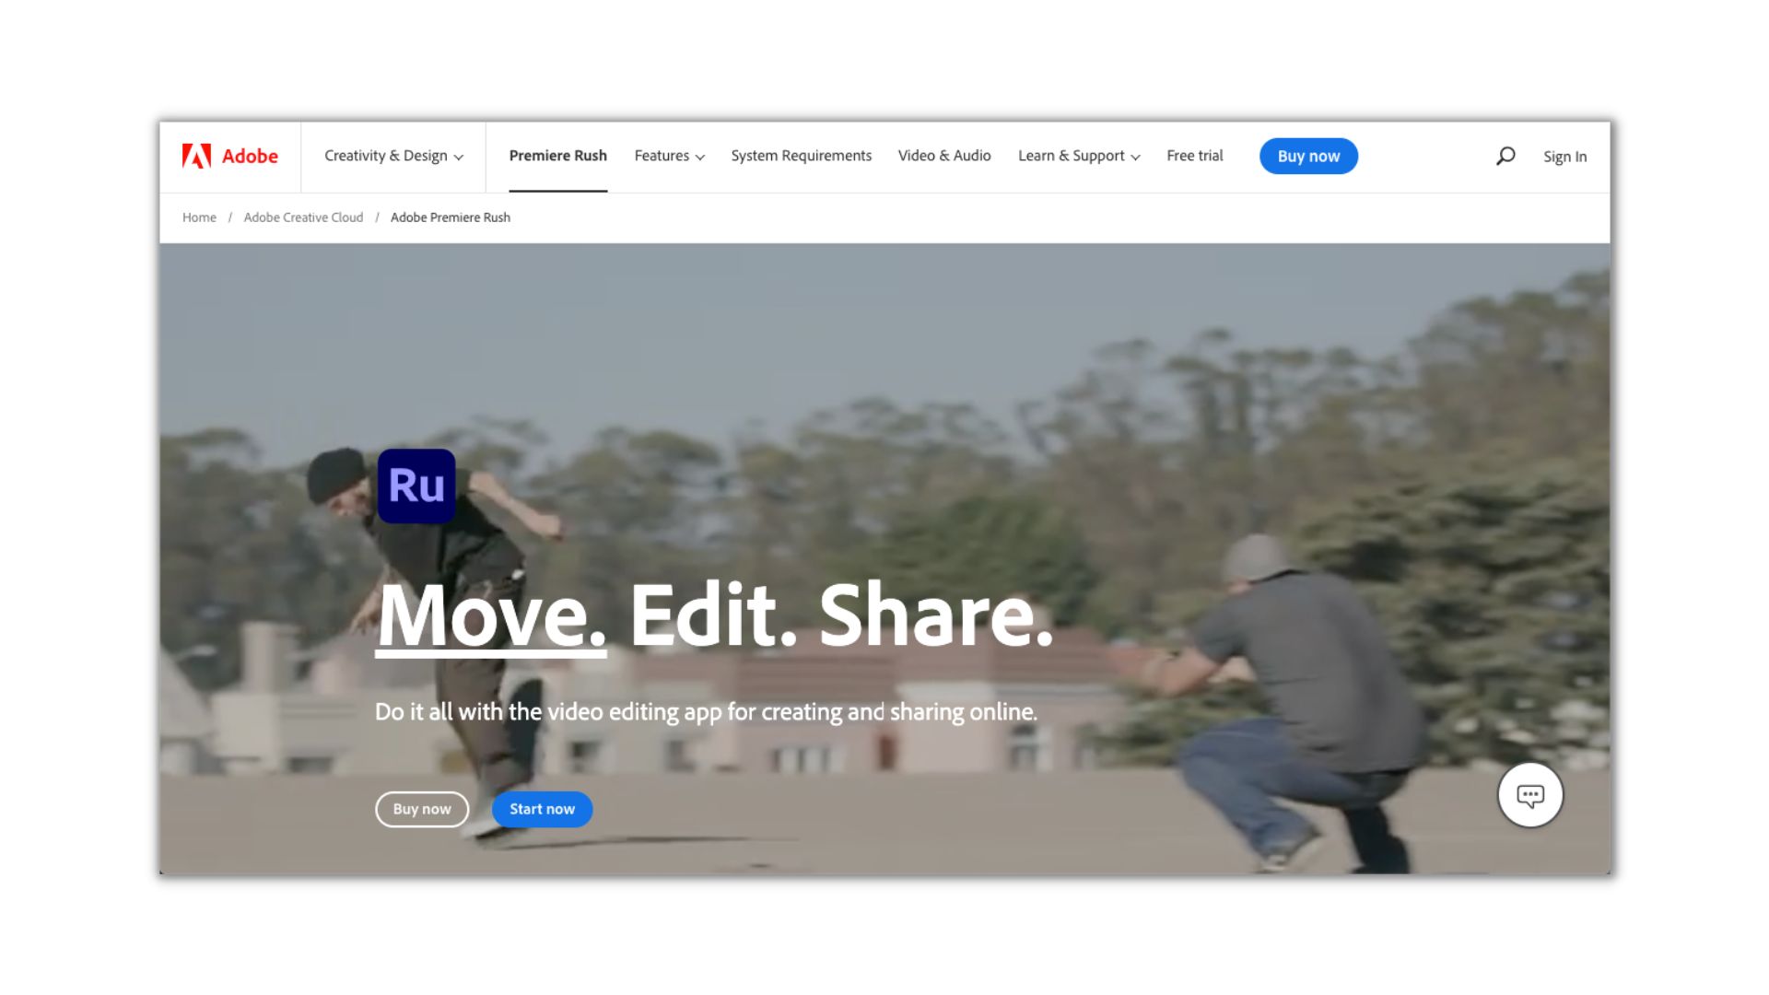The height and width of the screenshot is (995, 1769).
Task: Expand the Features dropdown menu
Action: click(x=669, y=156)
